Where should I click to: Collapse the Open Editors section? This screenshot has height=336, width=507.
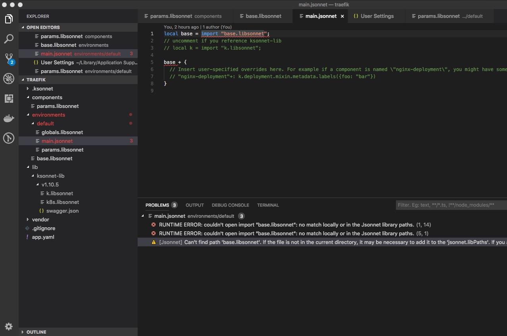pos(43,27)
